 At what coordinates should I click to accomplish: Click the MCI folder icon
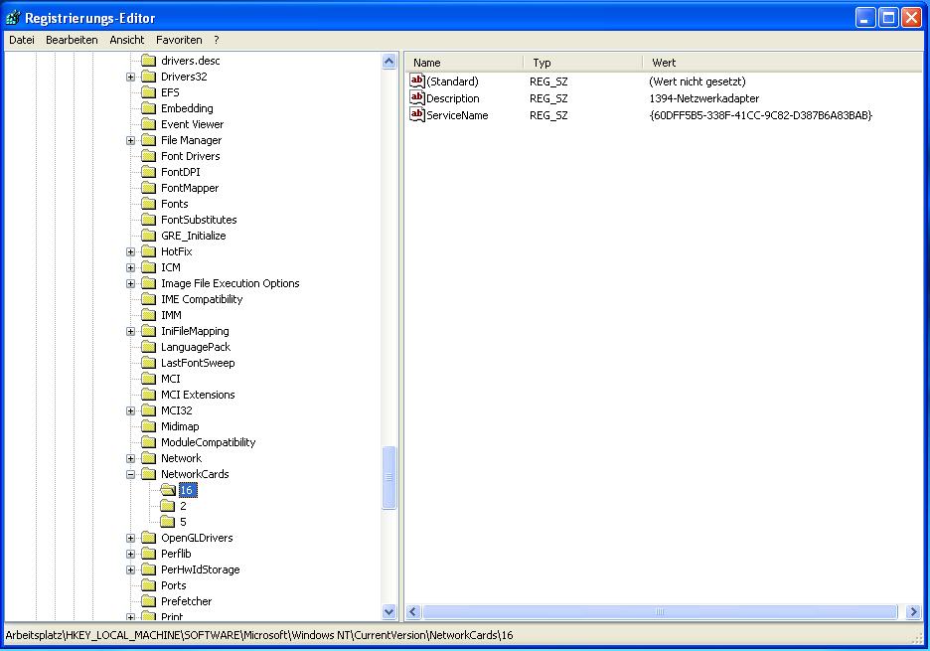click(x=148, y=379)
